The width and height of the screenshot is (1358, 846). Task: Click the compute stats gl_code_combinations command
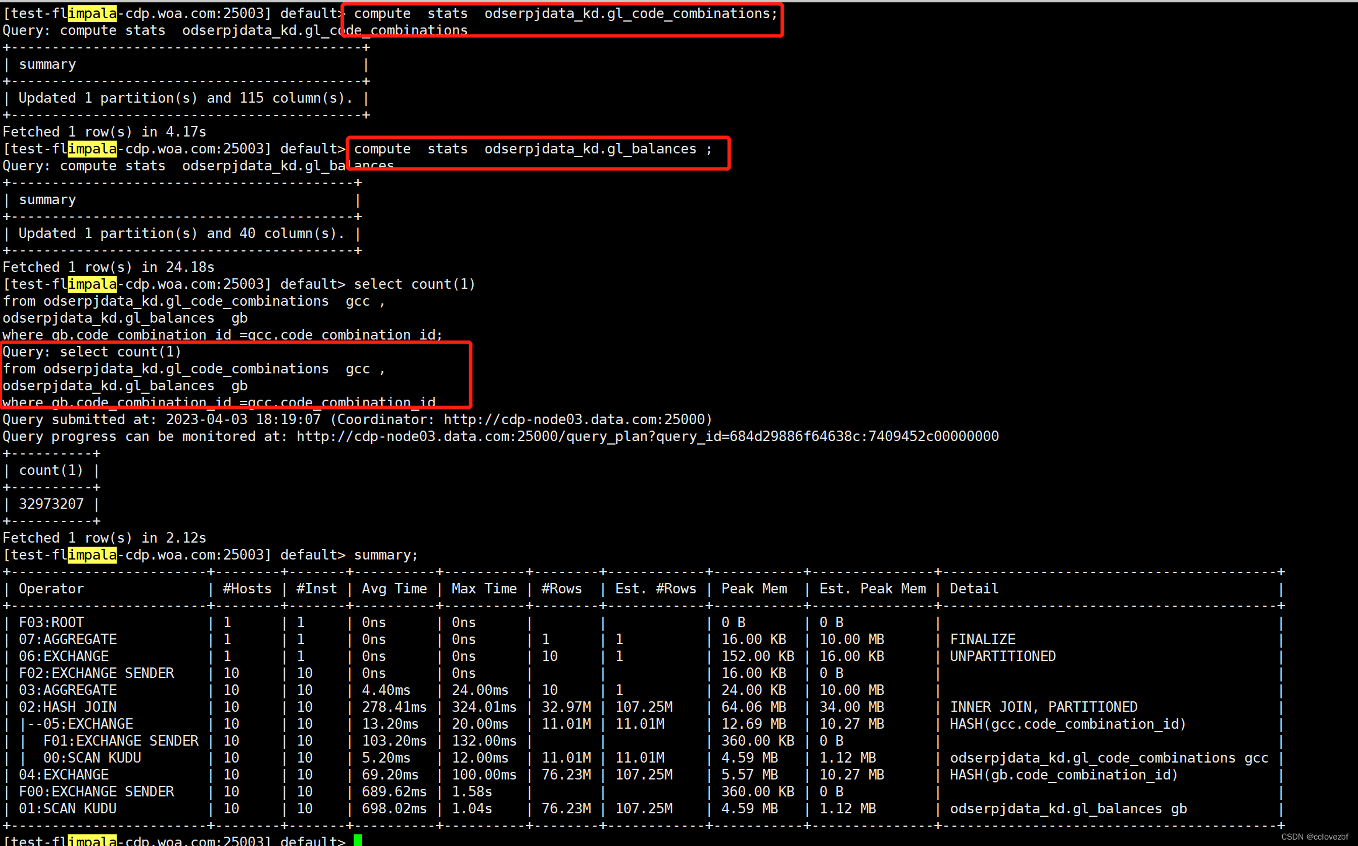(x=565, y=13)
